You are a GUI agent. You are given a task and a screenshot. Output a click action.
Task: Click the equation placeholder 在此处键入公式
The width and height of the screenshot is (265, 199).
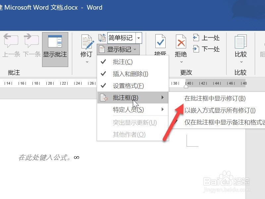(45, 157)
